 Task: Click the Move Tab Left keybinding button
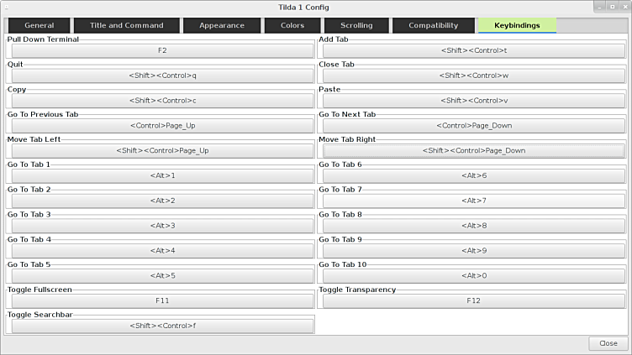point(162,151)
